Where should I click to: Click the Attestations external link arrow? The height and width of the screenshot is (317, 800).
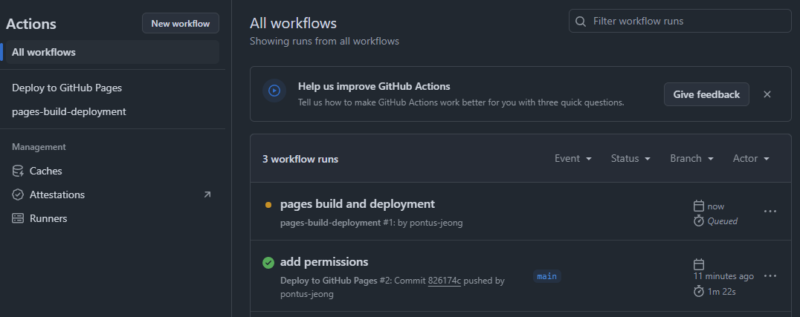tap(207, 195)
